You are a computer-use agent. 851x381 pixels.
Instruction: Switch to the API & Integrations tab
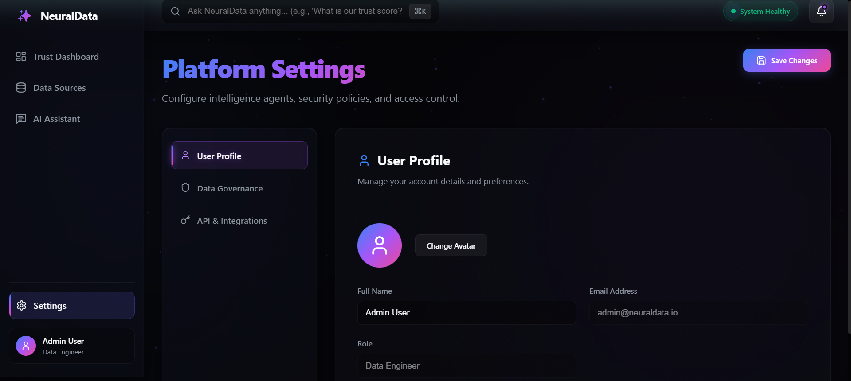pyautogui.click(x=231, y=220)
